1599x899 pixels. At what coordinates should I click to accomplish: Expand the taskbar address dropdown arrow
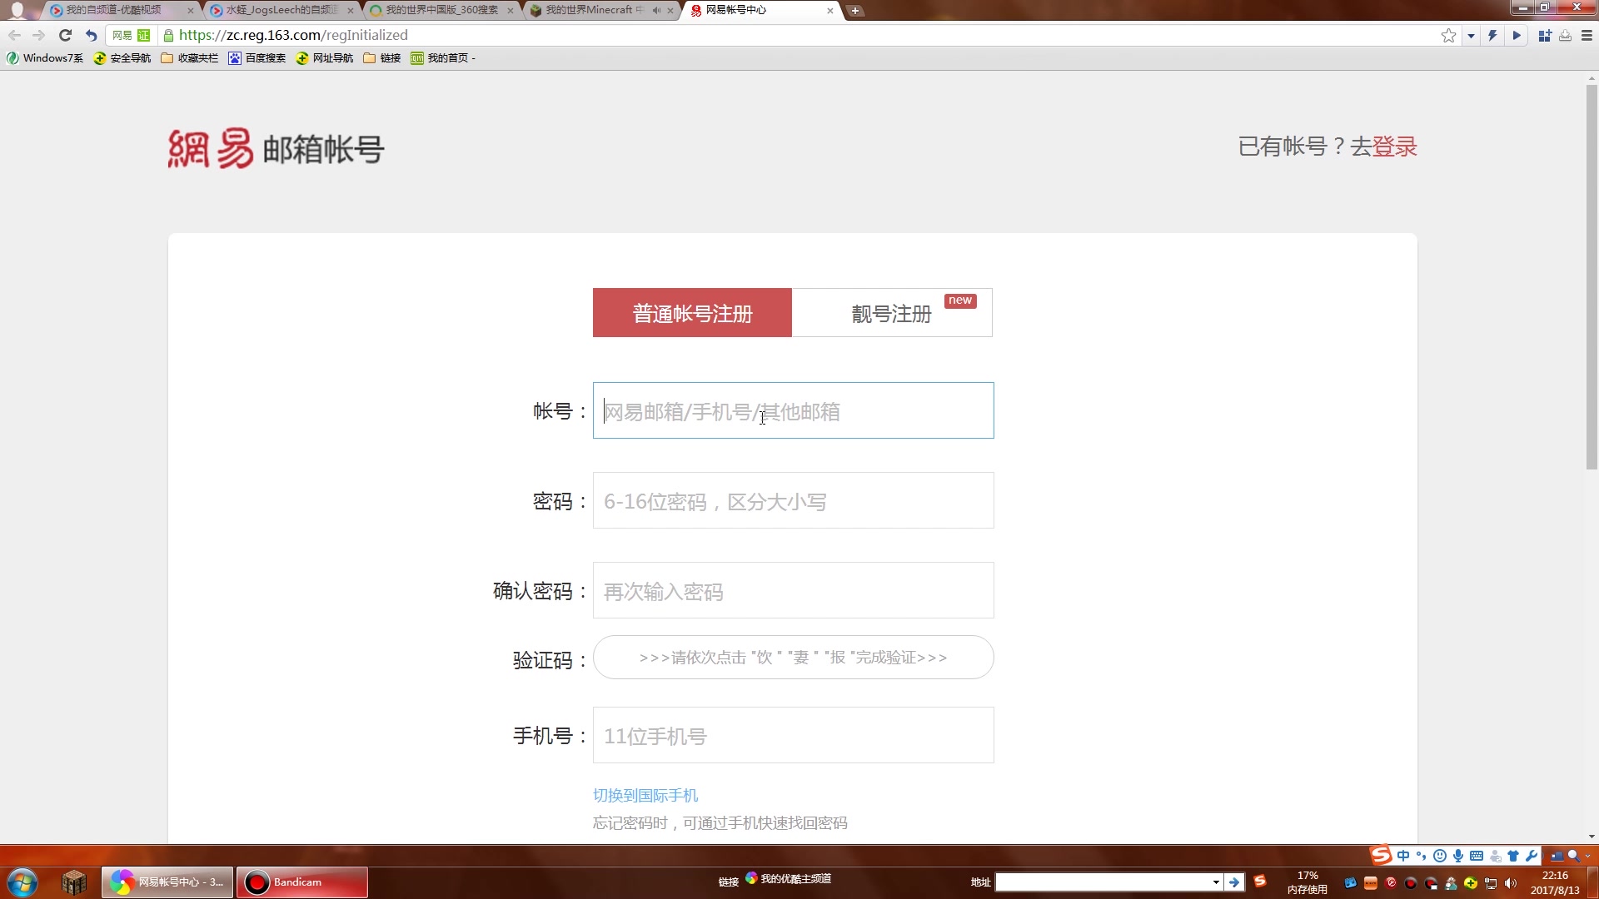pos(1216,882)
